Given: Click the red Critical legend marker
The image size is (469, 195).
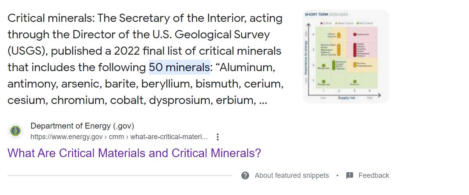Looking at the screenshot, I should [321, 23].
